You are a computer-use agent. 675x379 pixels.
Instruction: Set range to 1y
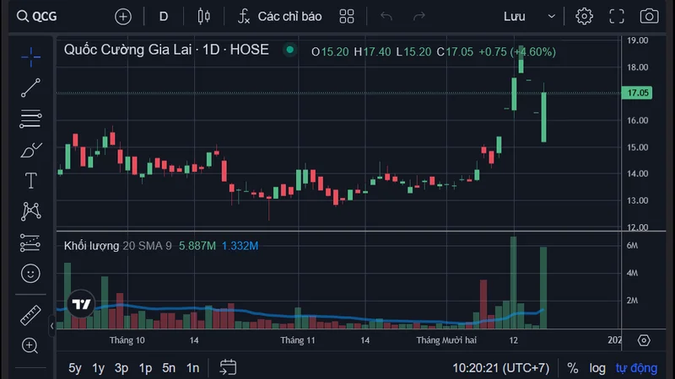[x=99, y=368]
